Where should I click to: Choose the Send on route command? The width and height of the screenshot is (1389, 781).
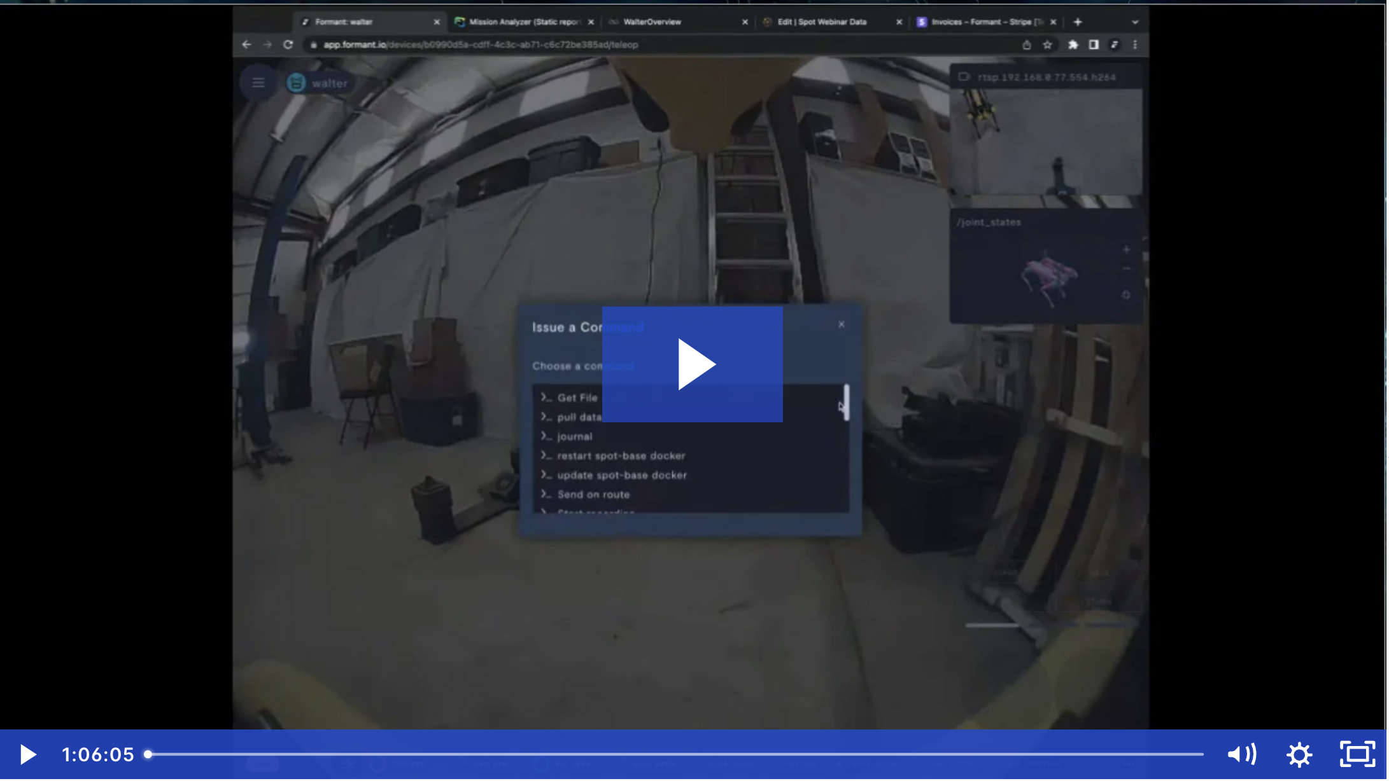593,494
